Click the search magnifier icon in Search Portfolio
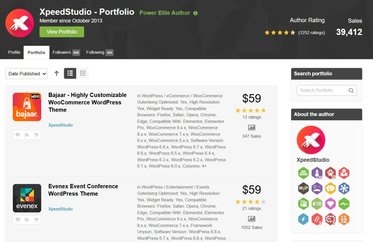Image resolution: width=373 pixels, height=242 pixels. pyautogui.click(x=351, y=90)
